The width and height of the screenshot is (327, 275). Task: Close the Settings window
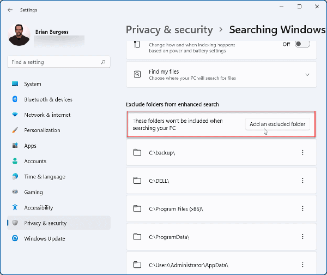coord(317,7)
